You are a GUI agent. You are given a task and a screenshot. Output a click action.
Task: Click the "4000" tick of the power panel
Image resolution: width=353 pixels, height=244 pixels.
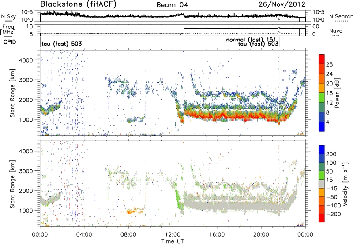coord(26,60)
